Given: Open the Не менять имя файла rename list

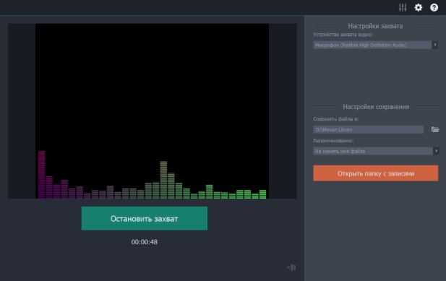Looking at the screenshot, I should coord(373,151).
